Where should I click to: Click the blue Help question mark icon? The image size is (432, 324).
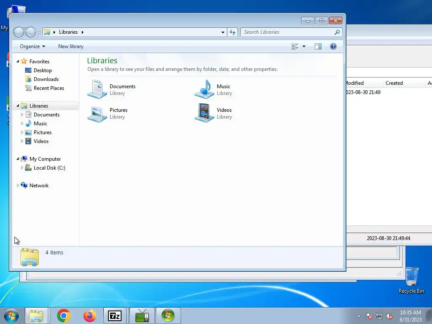[333, 46]
